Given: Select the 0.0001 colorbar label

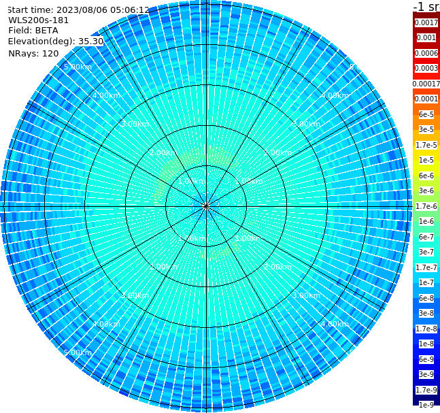Looking at the screenshot, I should (426, 99).
